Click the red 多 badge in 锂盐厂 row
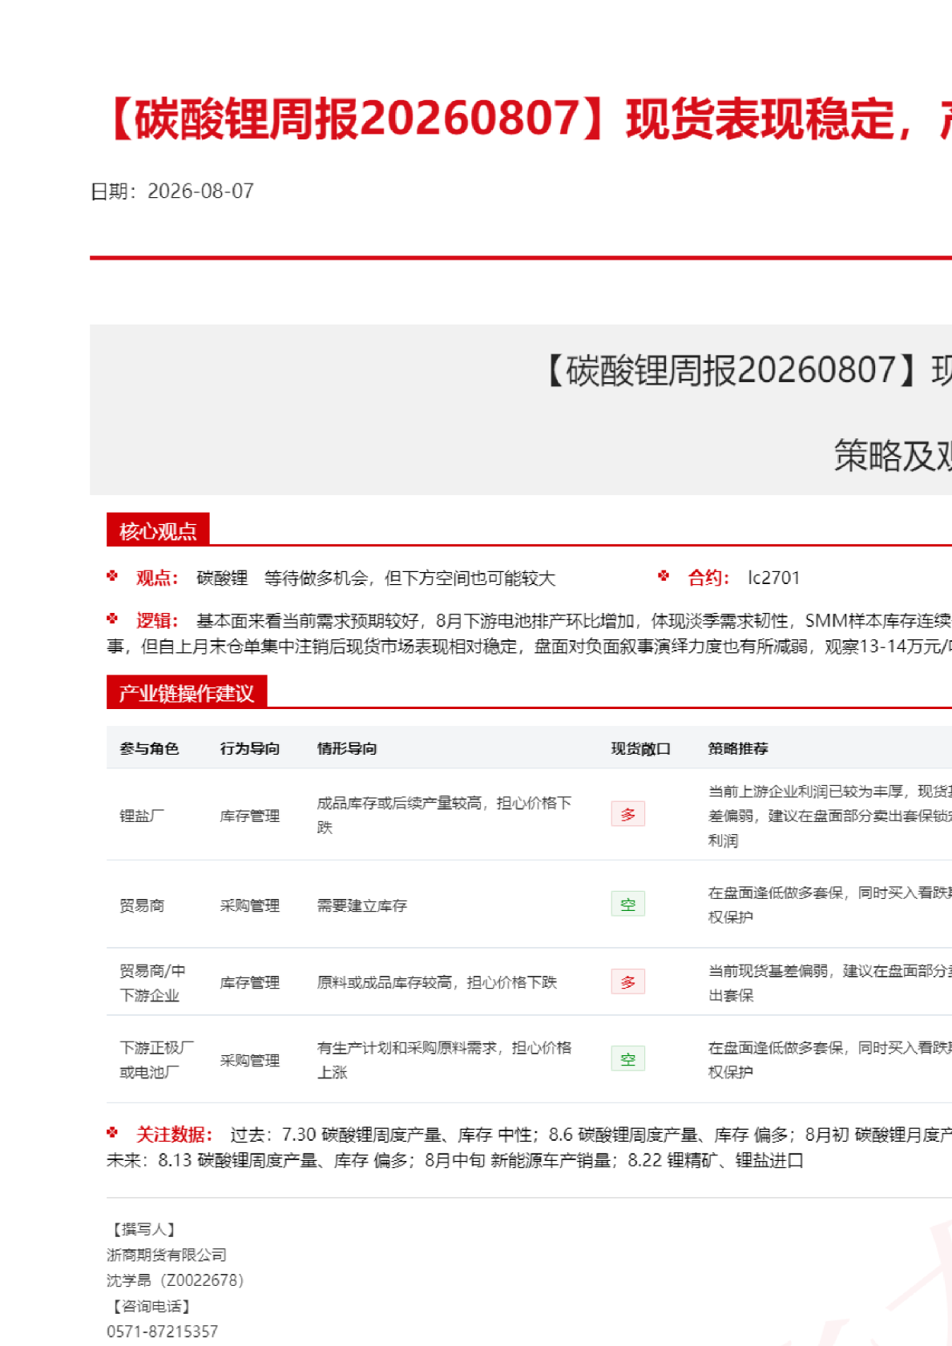 (627, 814)
